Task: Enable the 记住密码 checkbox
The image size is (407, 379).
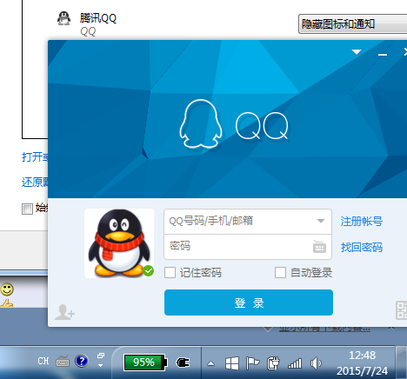Action: tap(170, 273)
